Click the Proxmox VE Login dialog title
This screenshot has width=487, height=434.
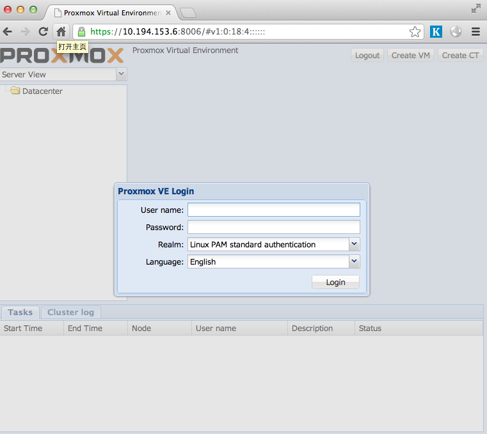pos(156,191)
